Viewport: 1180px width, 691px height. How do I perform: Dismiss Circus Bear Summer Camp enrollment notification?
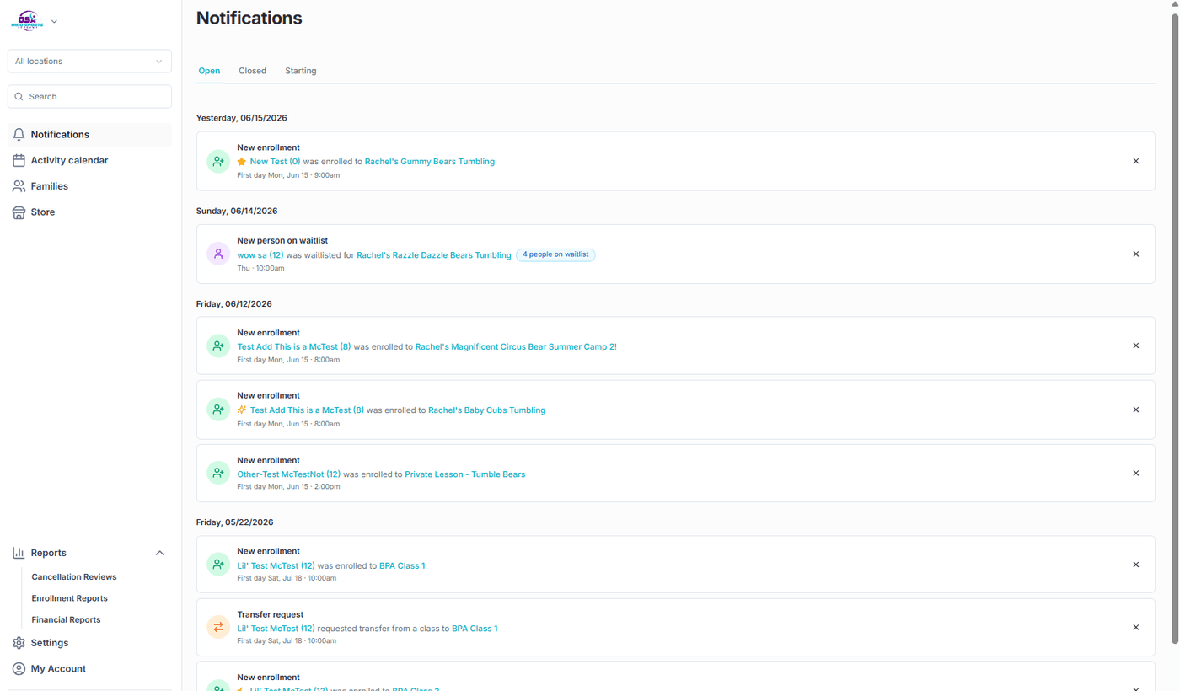coord(1135,345)
